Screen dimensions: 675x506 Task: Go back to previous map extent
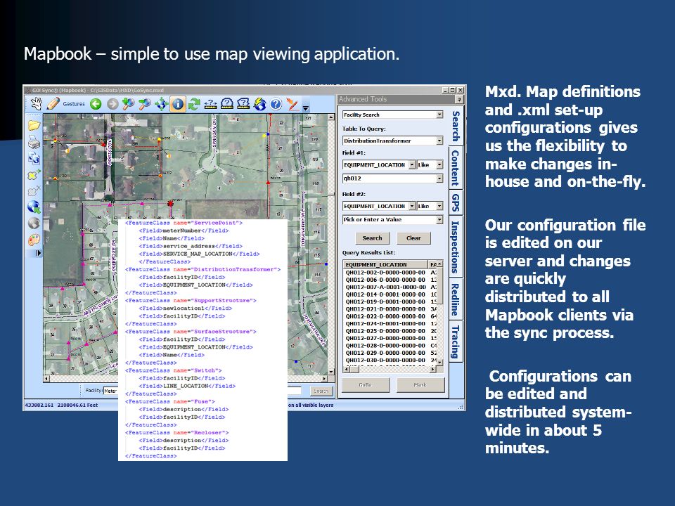[x=96, y=104]
